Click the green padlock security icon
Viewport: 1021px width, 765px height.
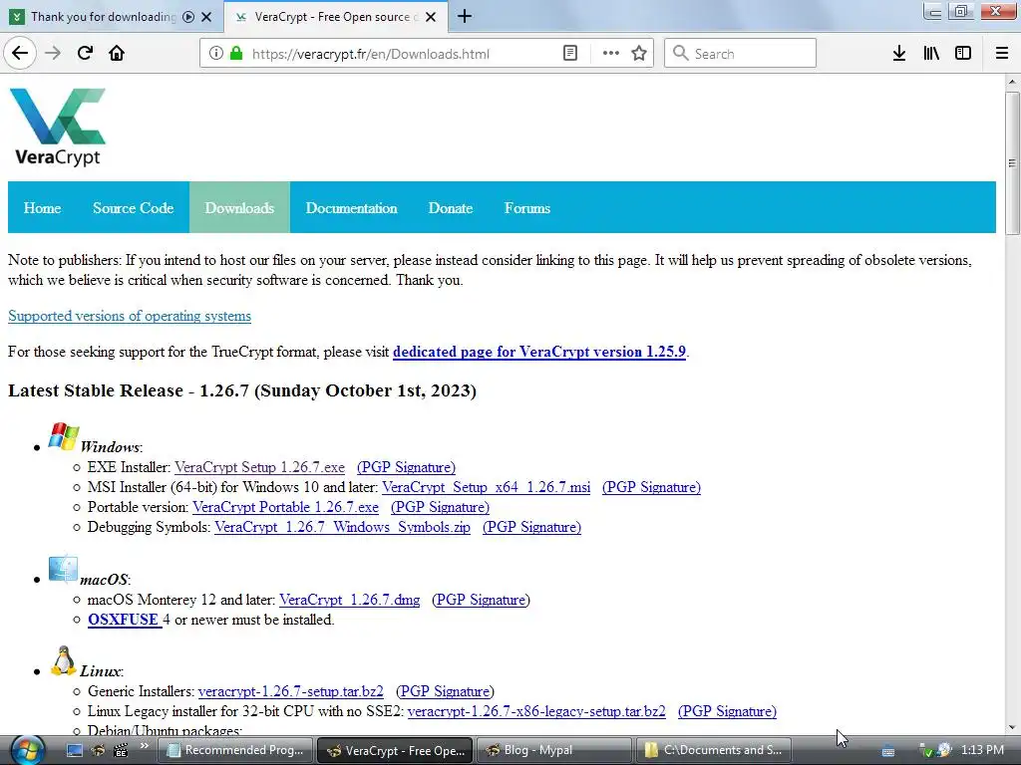point(235,54)
